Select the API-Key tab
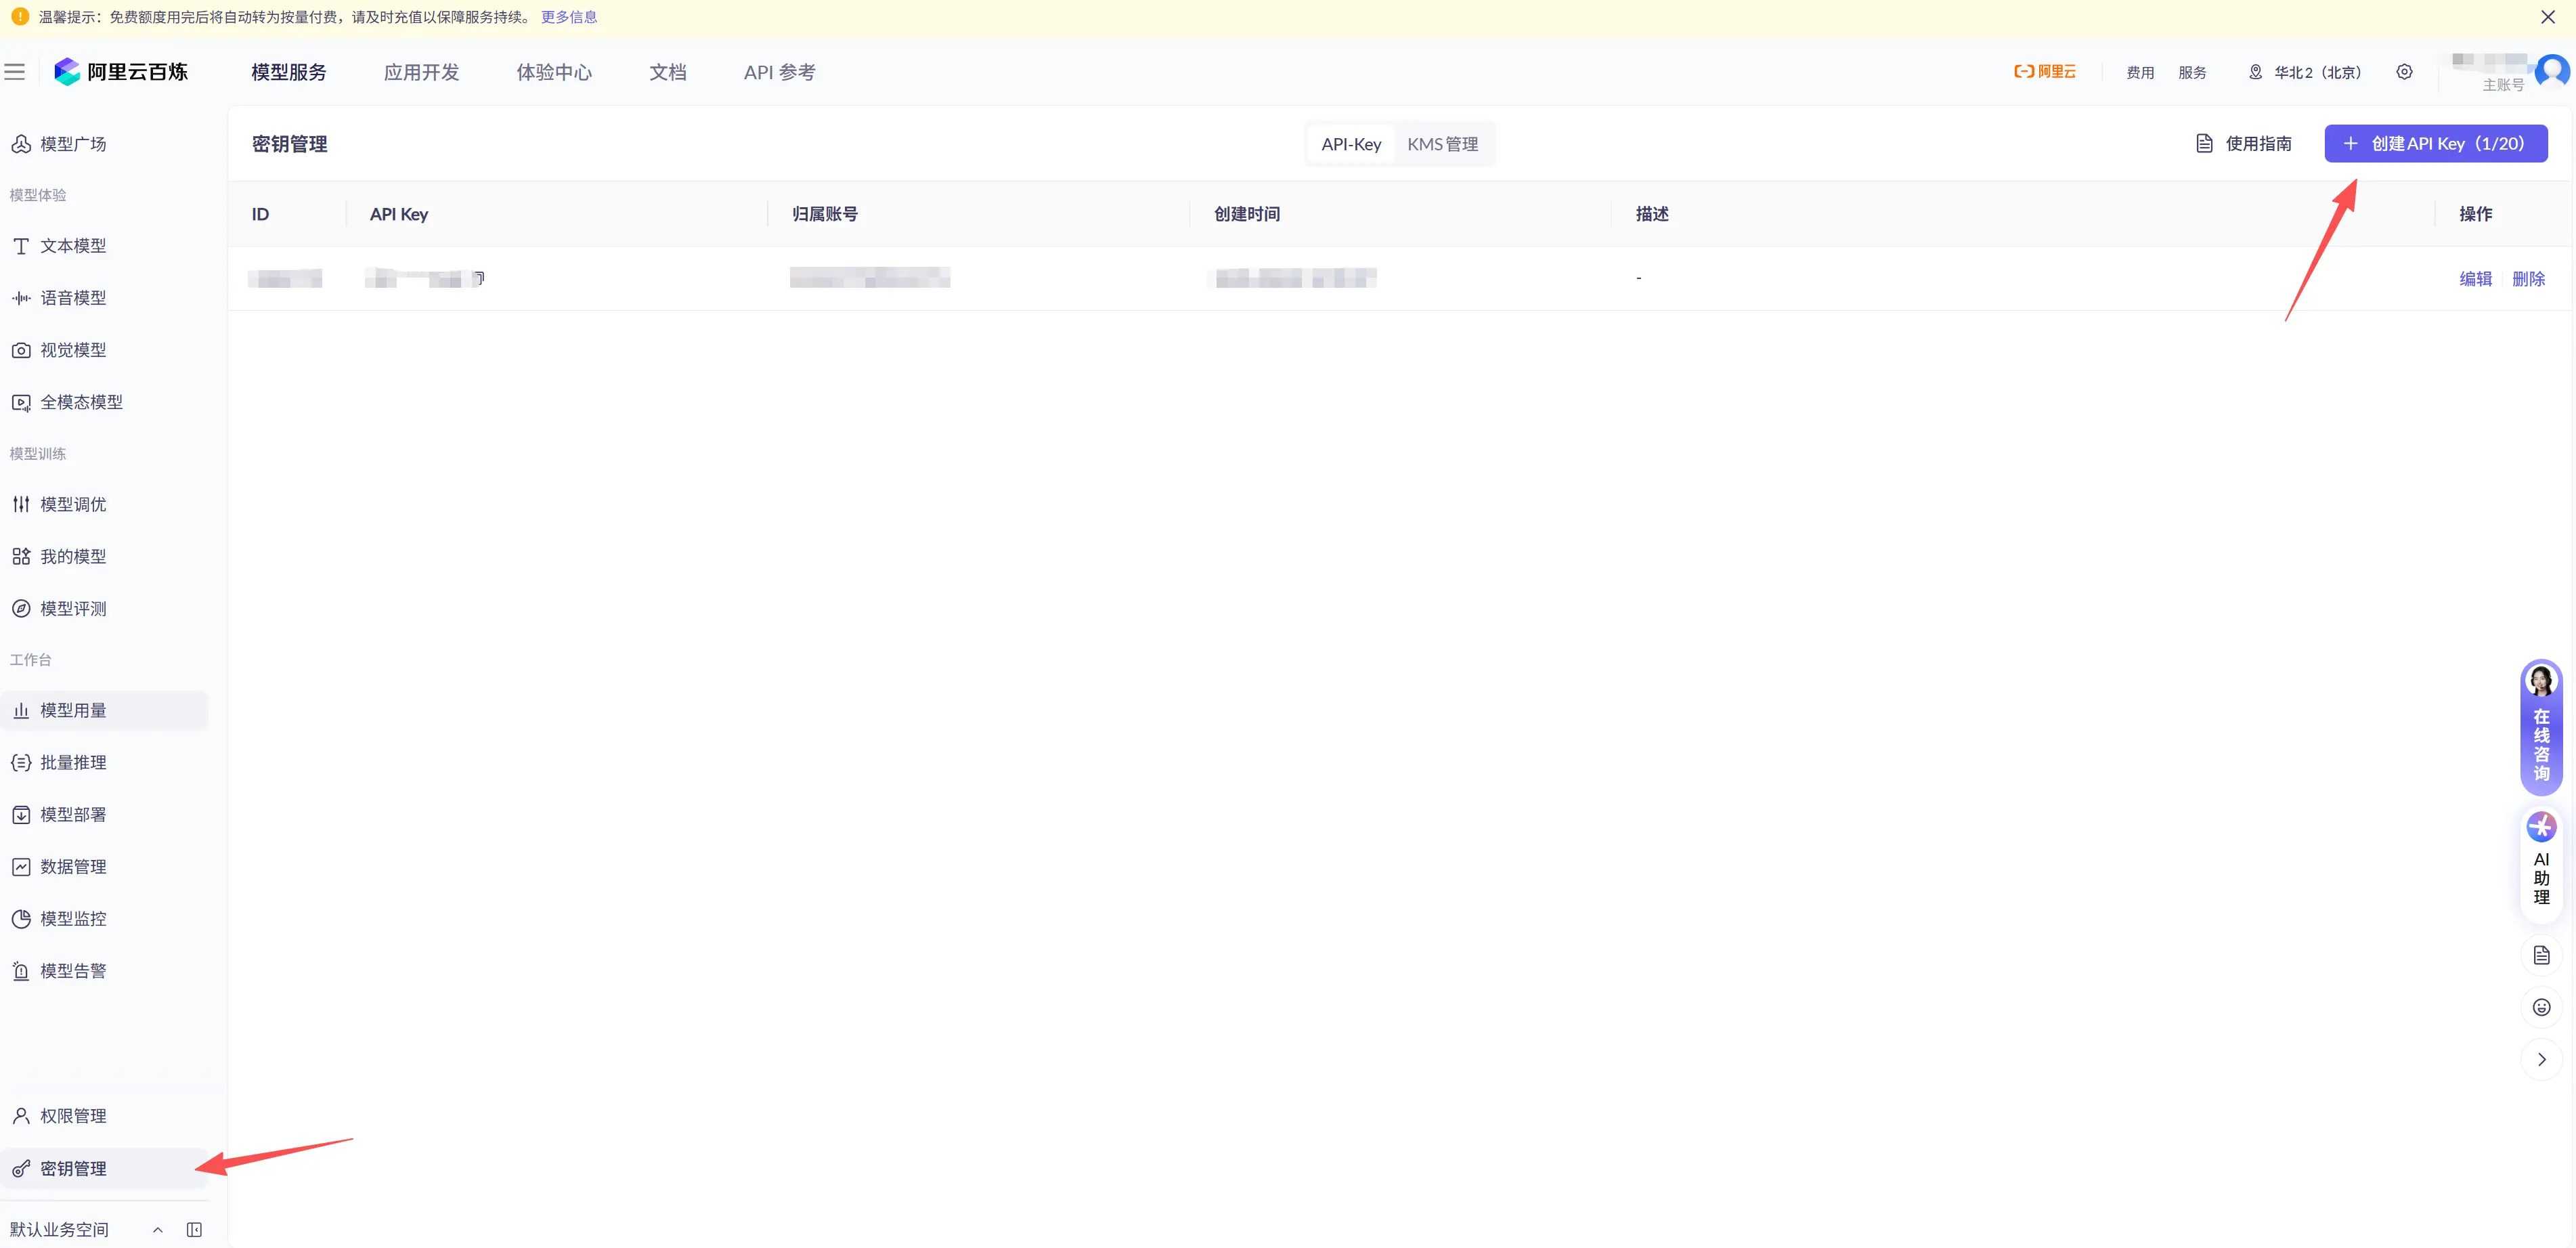The height and width of the screenshot is (1248, 2576). click(x=1350, y=144)
